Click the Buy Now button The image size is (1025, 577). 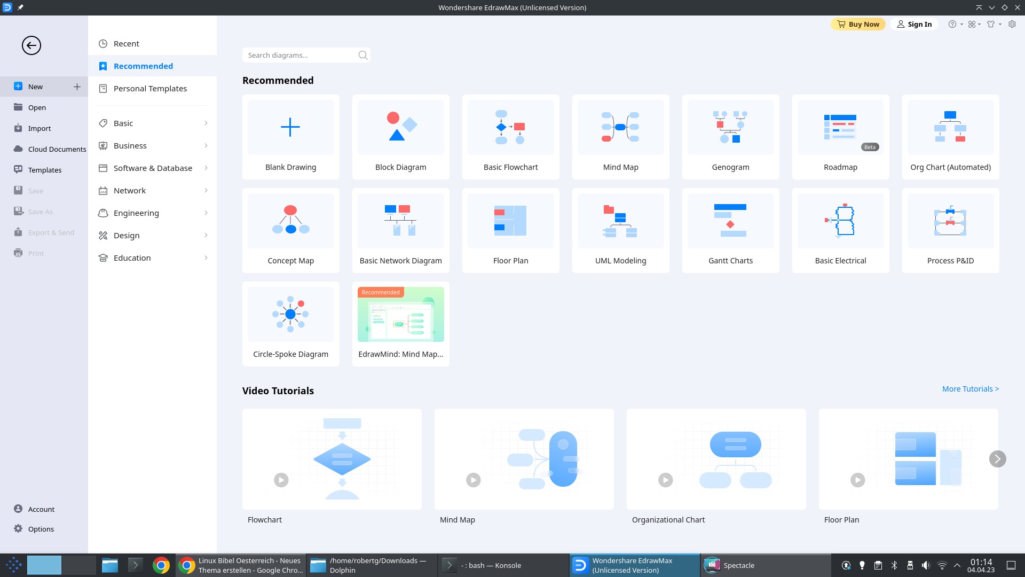click(x=858, y=24)
